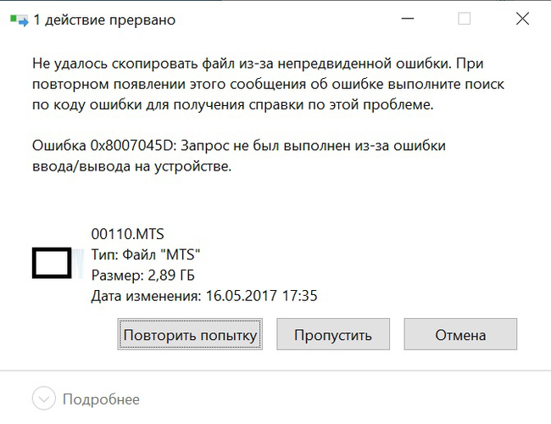
Task: Expand details with the circled chevron icon
Action: [43, 399]
